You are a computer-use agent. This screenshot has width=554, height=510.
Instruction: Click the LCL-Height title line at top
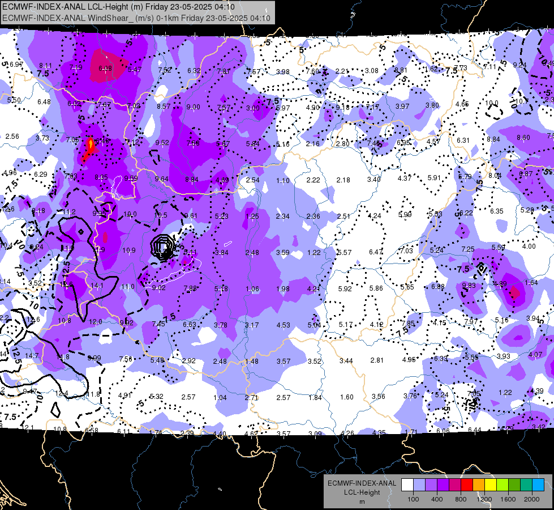coord(118,7)
